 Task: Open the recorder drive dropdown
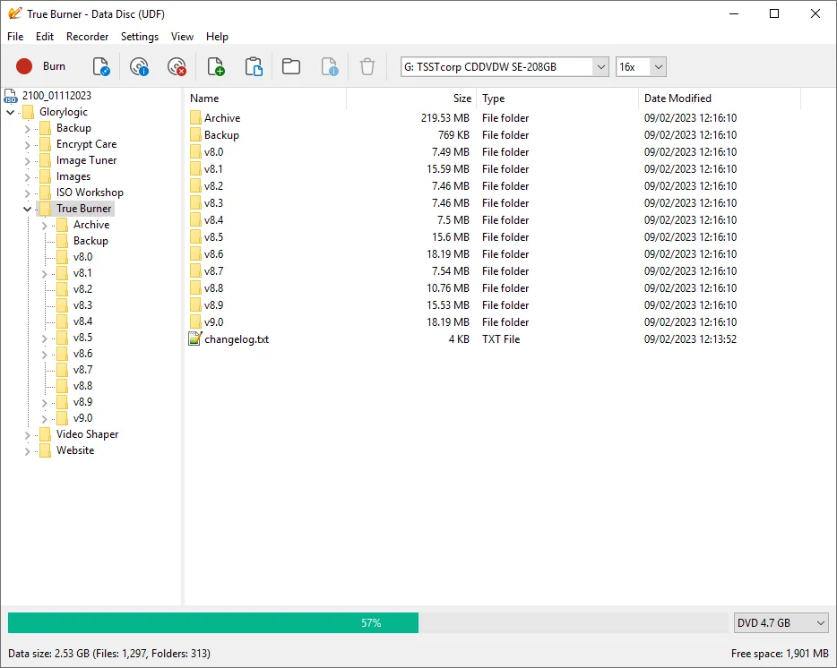[x=600, y=66]
